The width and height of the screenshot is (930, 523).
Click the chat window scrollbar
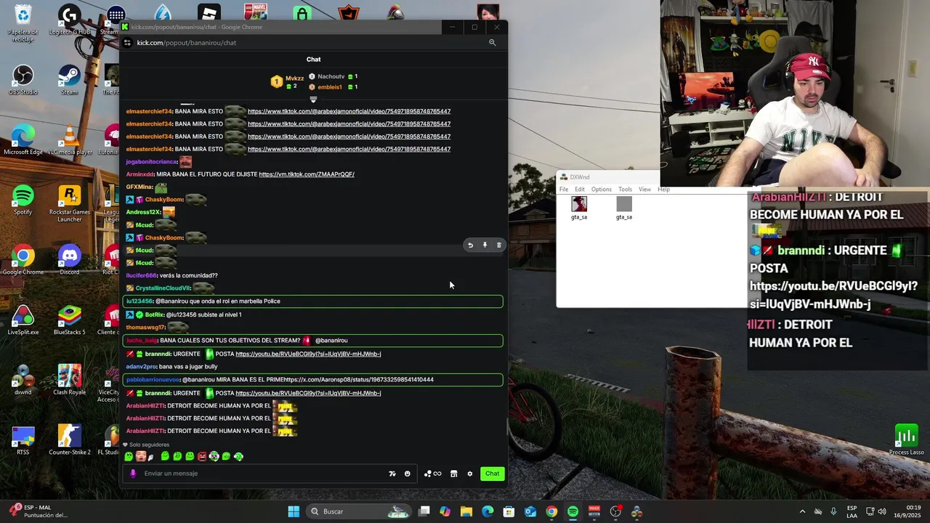click(506, 427)
